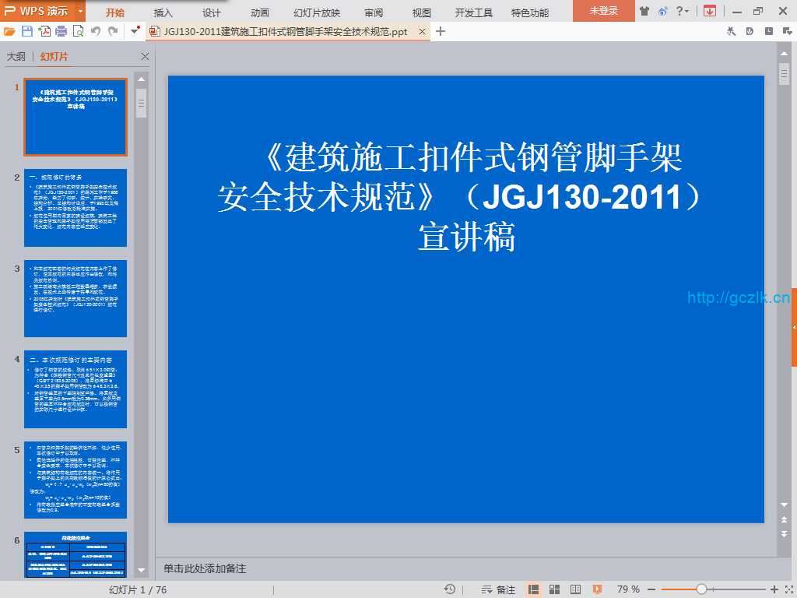Click the 未登录 sign-in button
Screen dimensions: 797x598
click(603, 11)
